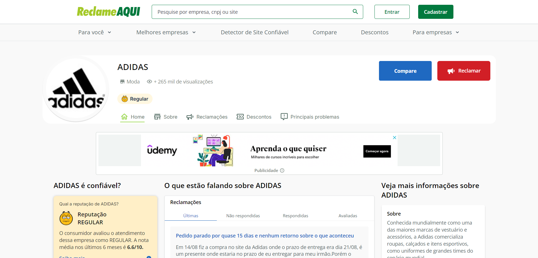Click the Entrar button
Screen dimensions: 538x258
coord(392,12)
